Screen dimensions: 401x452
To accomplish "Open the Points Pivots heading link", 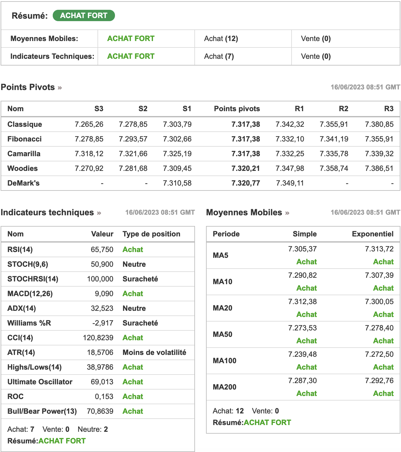I will [x=28, y=87].
